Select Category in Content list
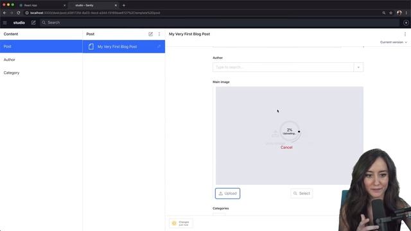Screen dimensions: 411x231 coord(41,73)
